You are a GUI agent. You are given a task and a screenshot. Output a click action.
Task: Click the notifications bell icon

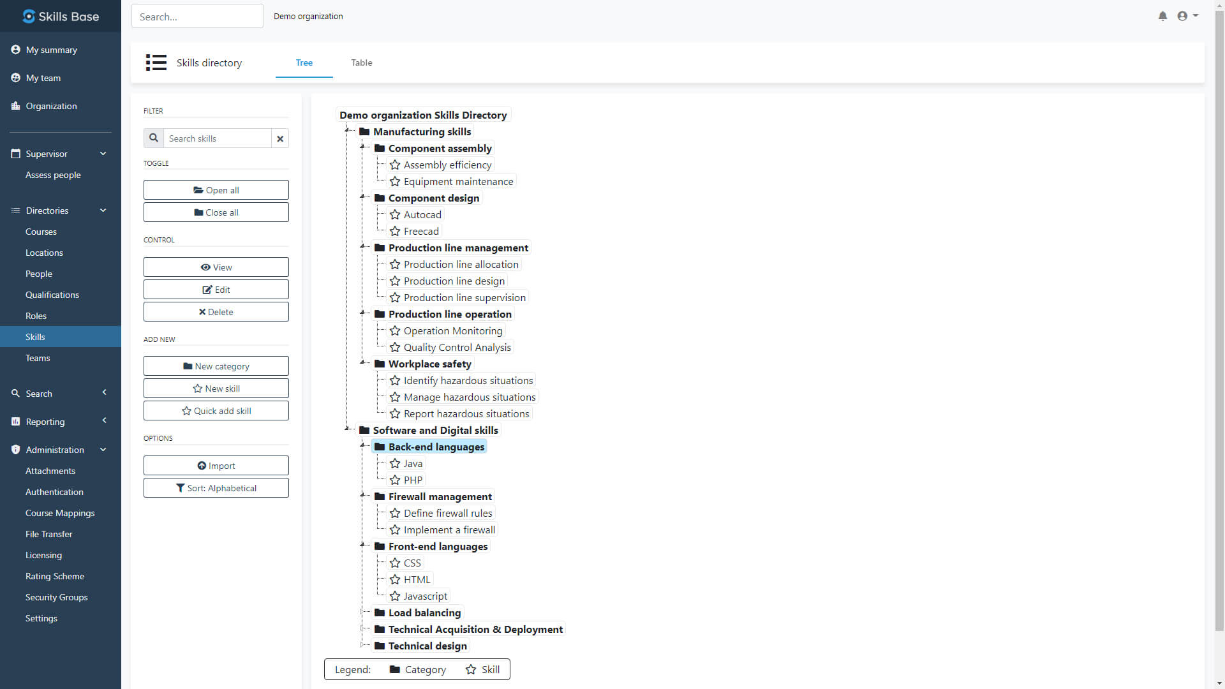point(1162,16)
